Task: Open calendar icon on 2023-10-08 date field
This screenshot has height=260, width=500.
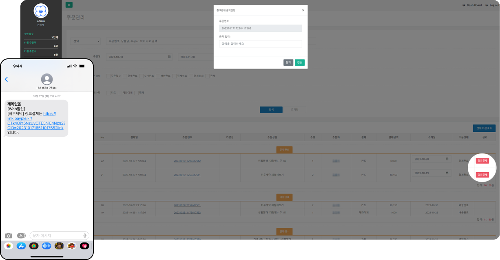Action: point(169,57)
